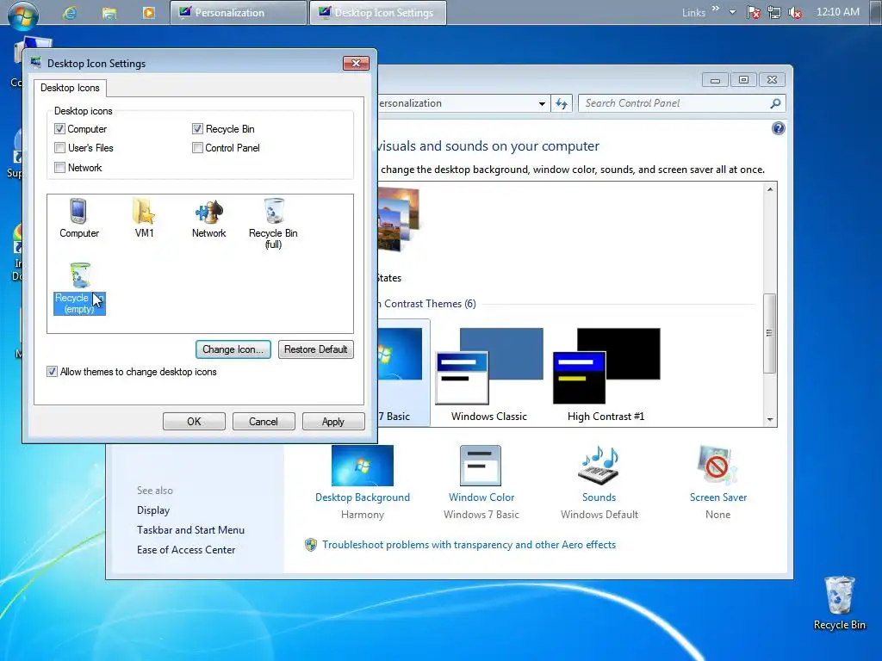Select the Recycle Bin desktop icon

point(839,602)
